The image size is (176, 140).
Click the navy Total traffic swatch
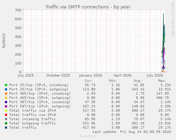tap(6, 128)
